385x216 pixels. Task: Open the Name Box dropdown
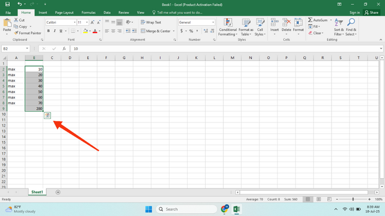(x=27, y=49)
